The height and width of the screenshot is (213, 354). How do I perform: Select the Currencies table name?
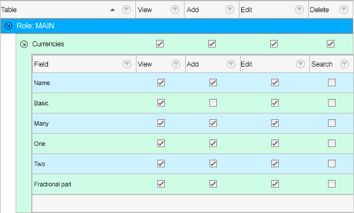pyautogui.click(x=48, y=44)
